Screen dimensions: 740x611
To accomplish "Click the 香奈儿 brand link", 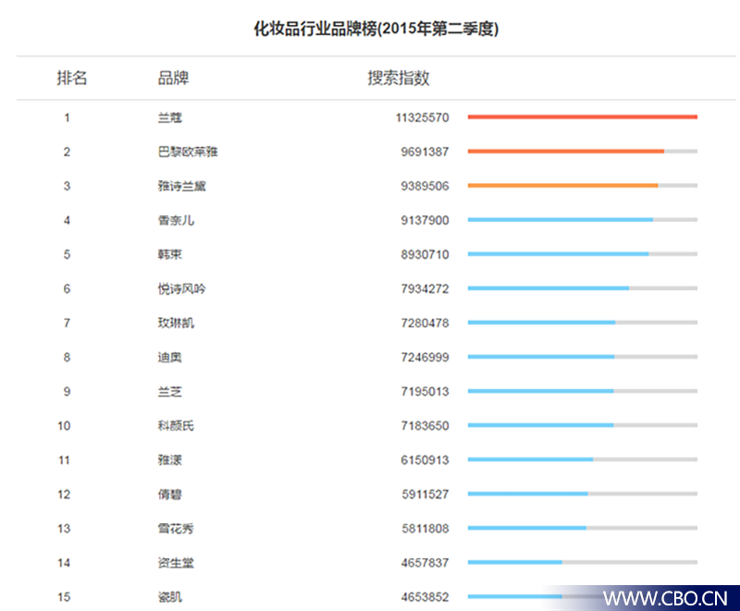I will pos(176,221).
